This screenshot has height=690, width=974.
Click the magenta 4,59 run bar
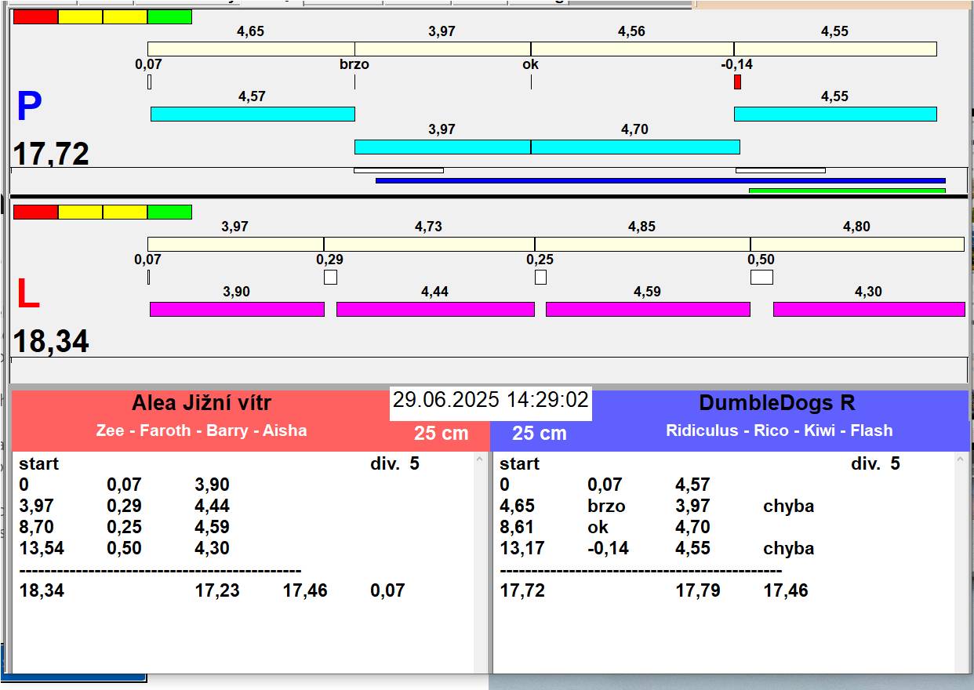[x=648, y=309]
